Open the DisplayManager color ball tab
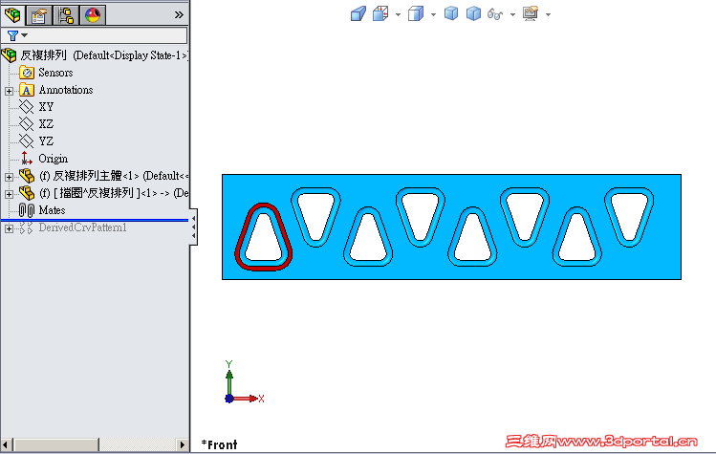The image size is (716, 454). 93,14
